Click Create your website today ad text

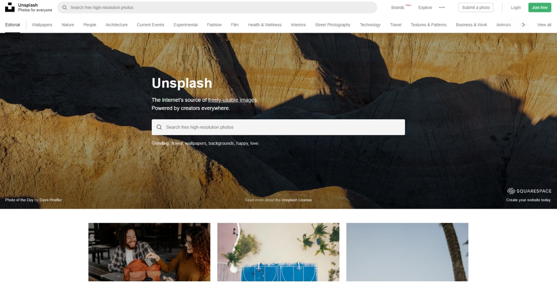click(528, 200)
